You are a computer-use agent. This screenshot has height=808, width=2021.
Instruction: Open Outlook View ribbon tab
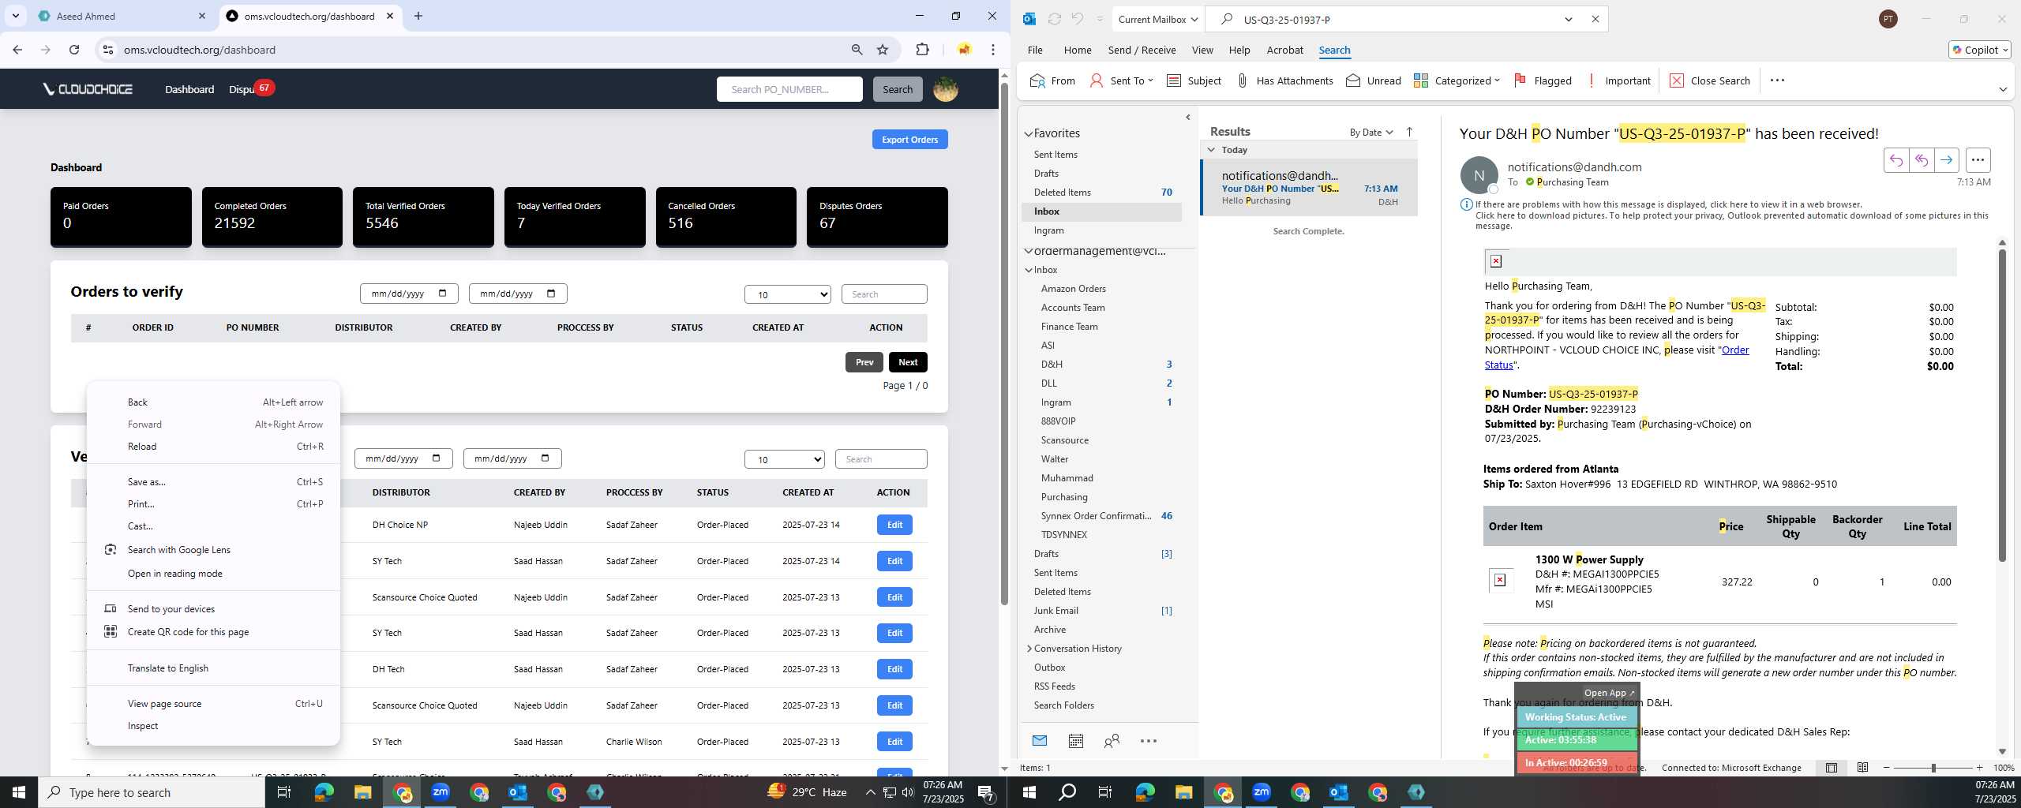click(1202, 50)
